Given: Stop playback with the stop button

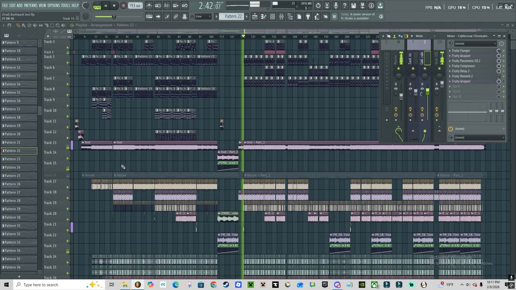Looking at the screenshot, I should (x=114, y=6).
